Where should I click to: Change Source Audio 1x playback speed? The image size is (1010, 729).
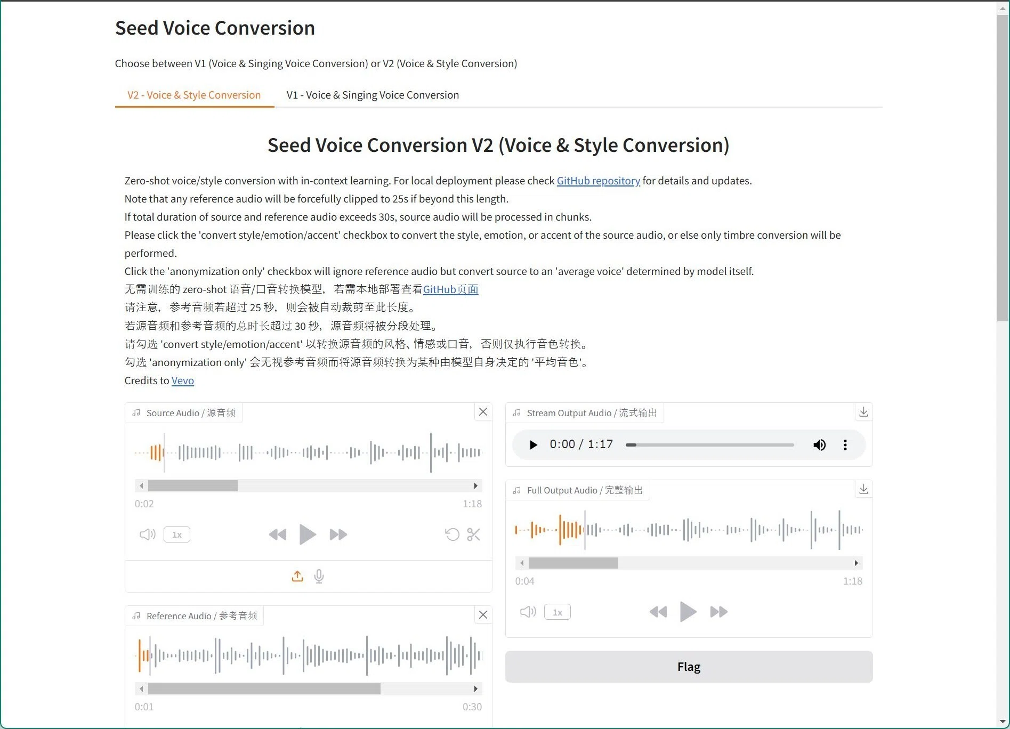(x=177, y=534)
